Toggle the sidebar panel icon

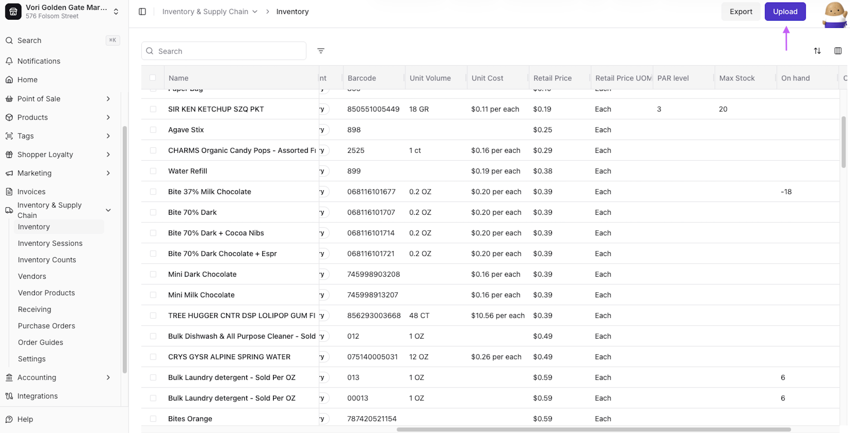click(x=142, y=12)
